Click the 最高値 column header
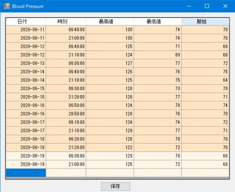 (x=110, y=22)
